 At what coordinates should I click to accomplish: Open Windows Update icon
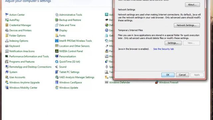pyautogui.click(x=57, y=88)
